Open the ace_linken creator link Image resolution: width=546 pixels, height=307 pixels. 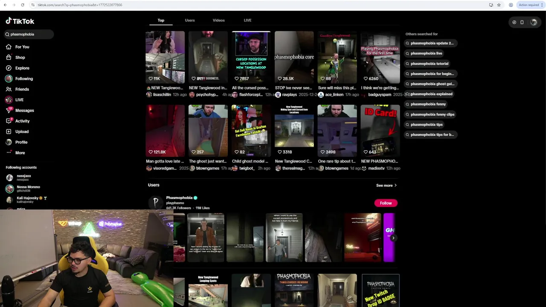click(334, 95)
